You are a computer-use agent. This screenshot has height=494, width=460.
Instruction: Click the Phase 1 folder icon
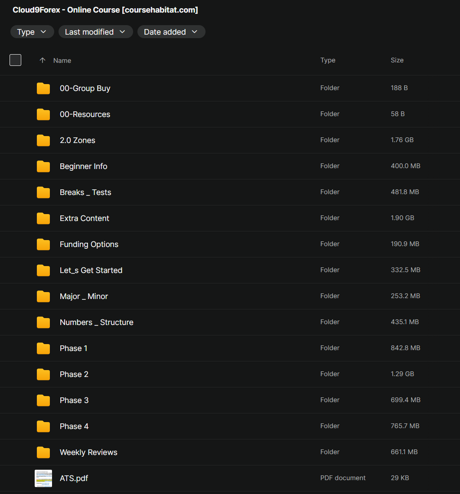tap(43, 348)
